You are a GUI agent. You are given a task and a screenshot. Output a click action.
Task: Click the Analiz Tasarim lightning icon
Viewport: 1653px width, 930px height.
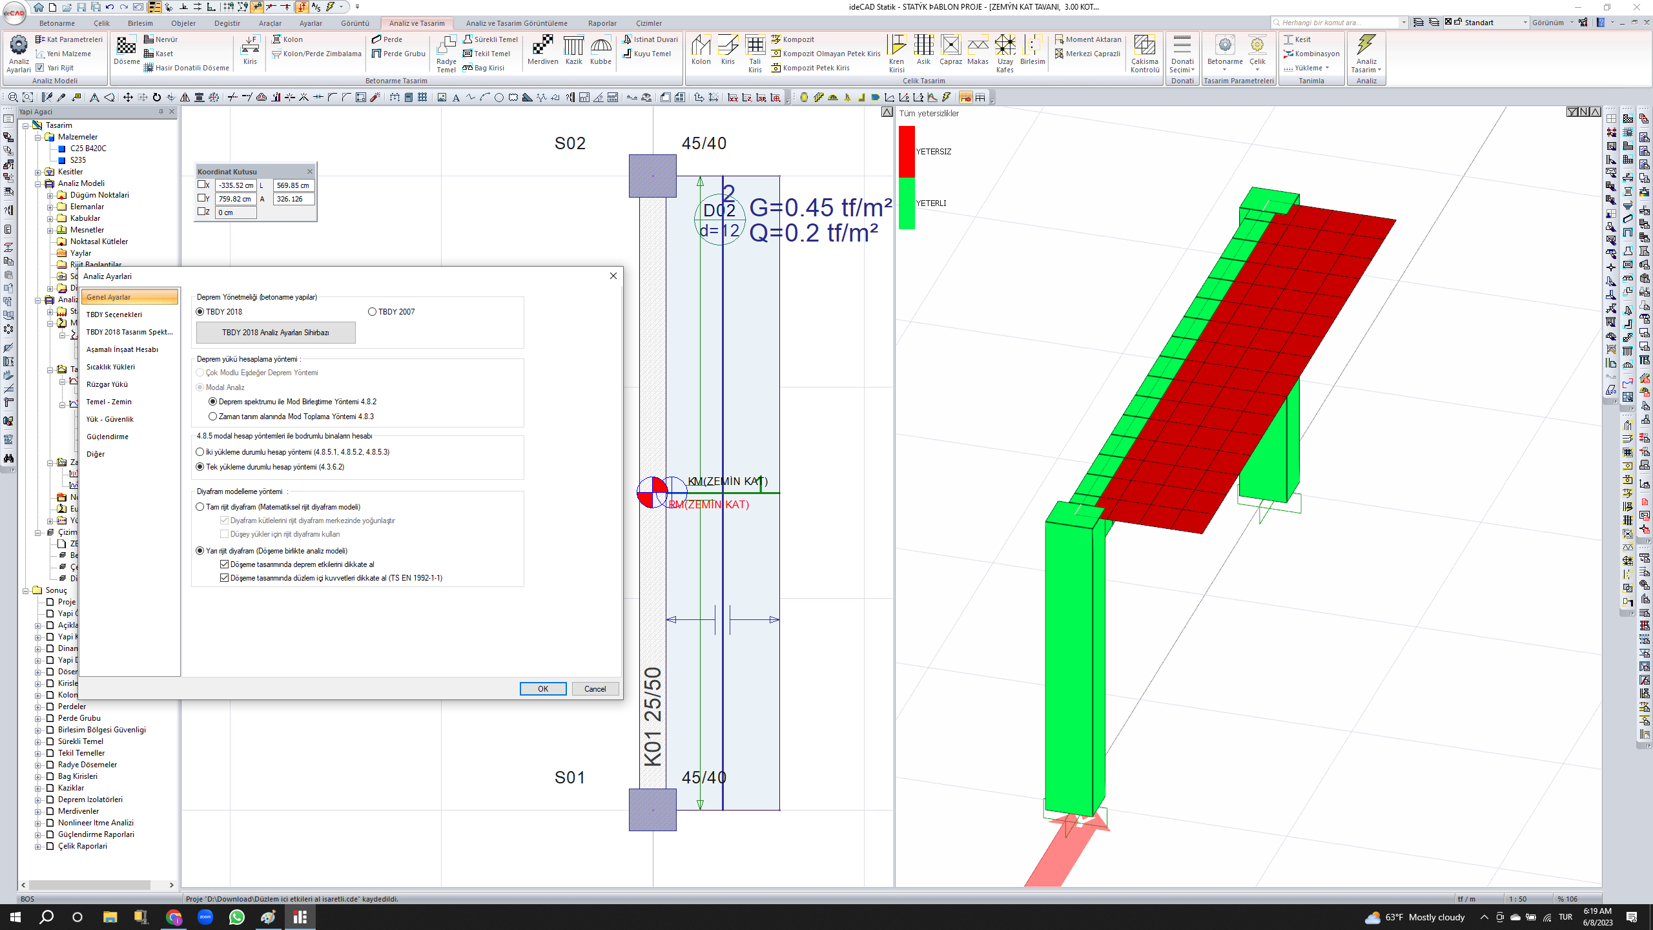(1366, 45)
